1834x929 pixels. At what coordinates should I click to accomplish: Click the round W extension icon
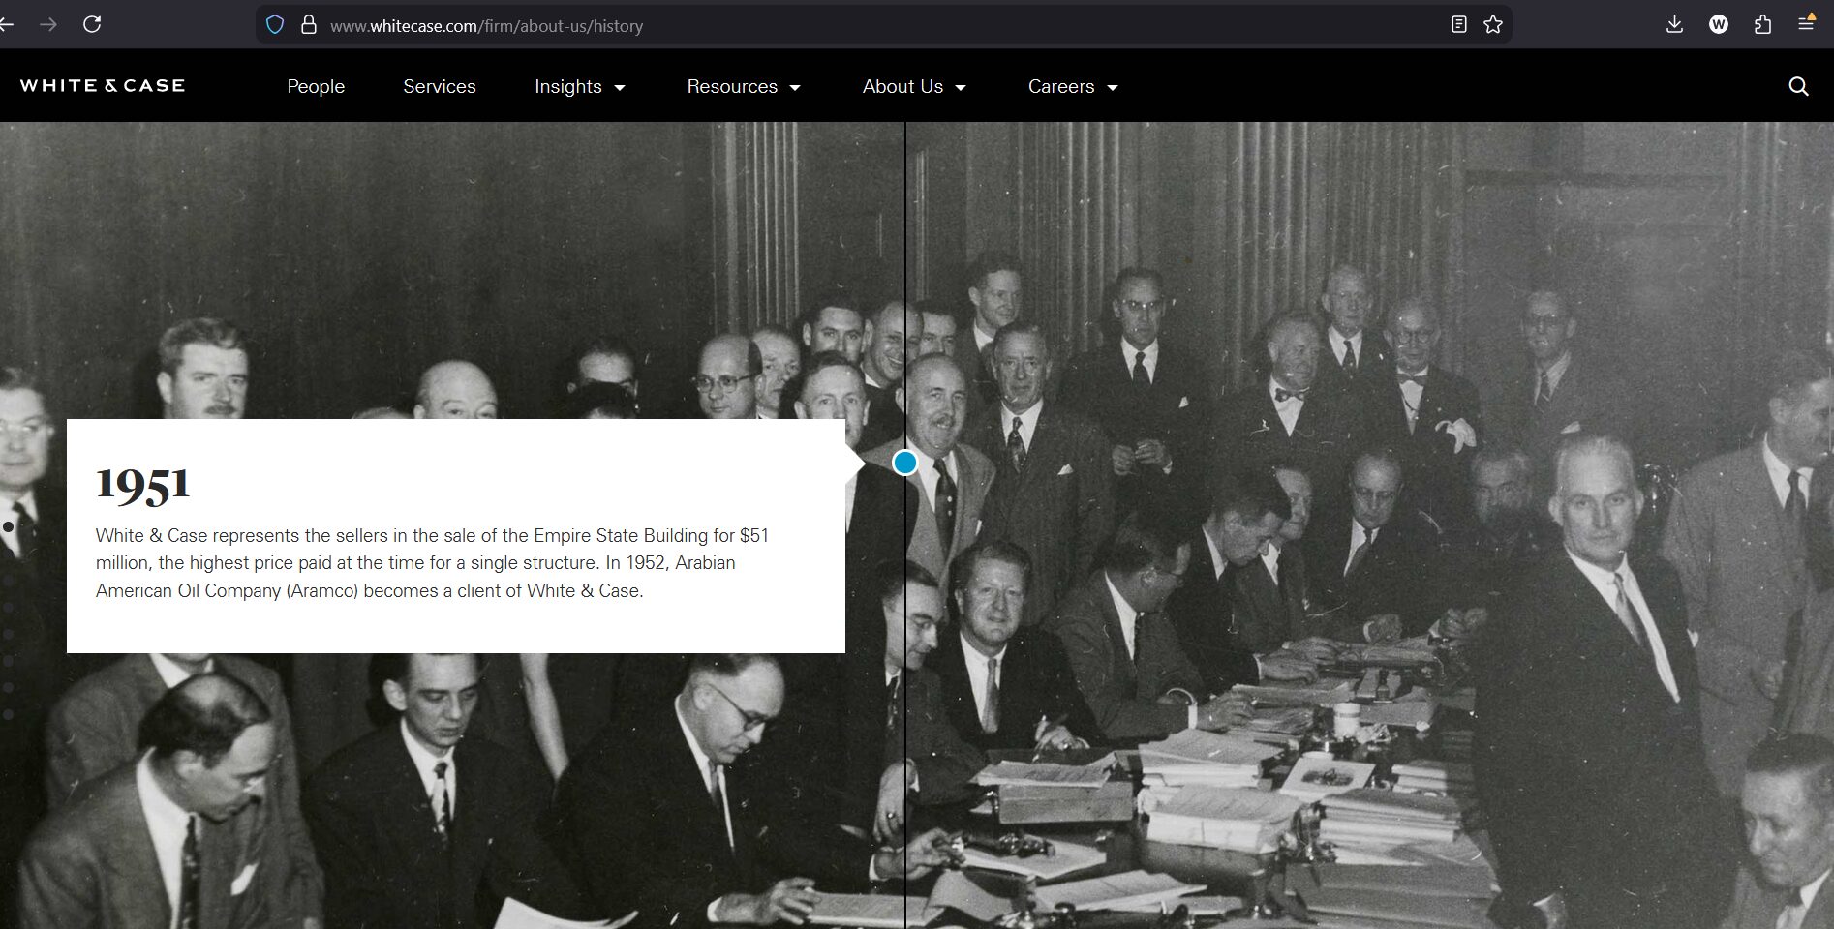[x=1719, y=25]
